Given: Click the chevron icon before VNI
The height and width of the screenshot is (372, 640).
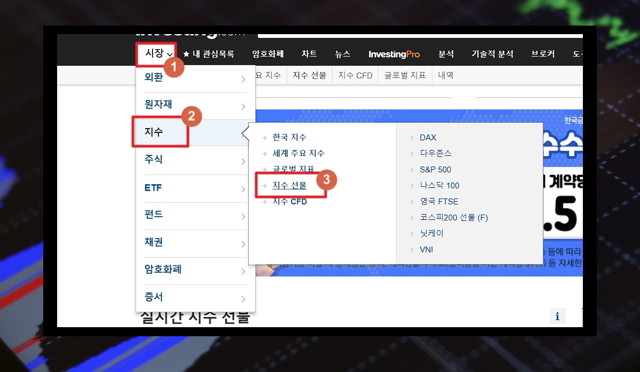Looking at the screenshot, I should (x=412, y=250).
